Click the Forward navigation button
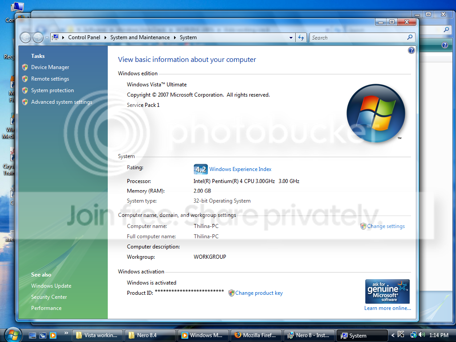The height and width of the screenshot is (342, 456). (38, 37)
